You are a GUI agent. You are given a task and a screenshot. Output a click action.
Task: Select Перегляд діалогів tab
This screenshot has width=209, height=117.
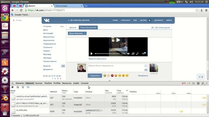[x=88, y=28]
